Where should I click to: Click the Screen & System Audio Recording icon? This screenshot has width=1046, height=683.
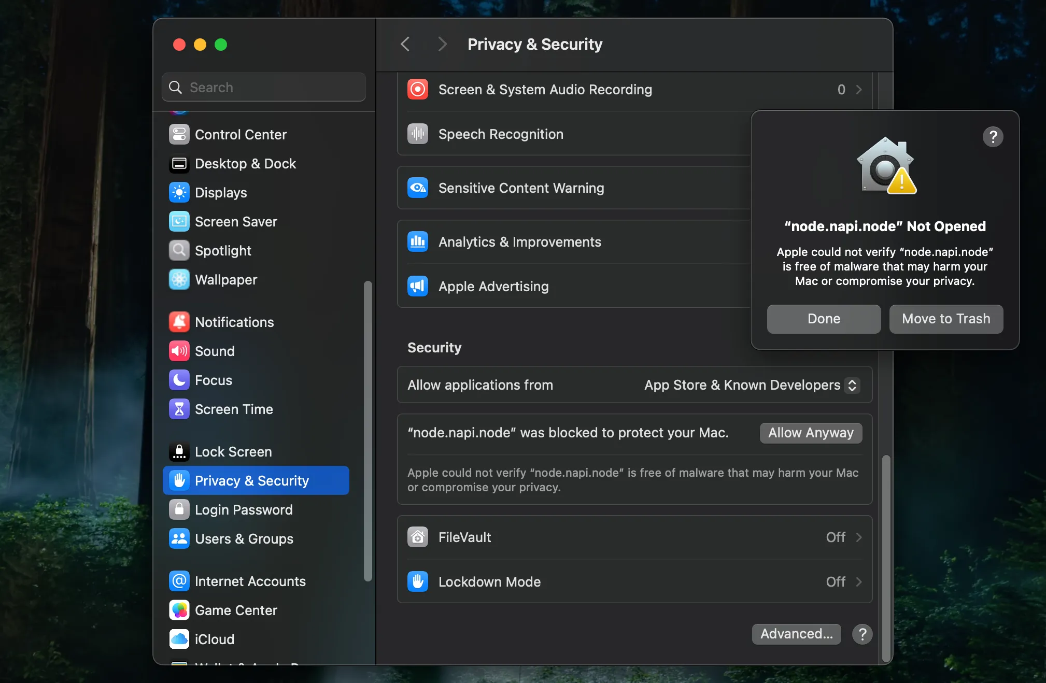(x=417, y=90)
